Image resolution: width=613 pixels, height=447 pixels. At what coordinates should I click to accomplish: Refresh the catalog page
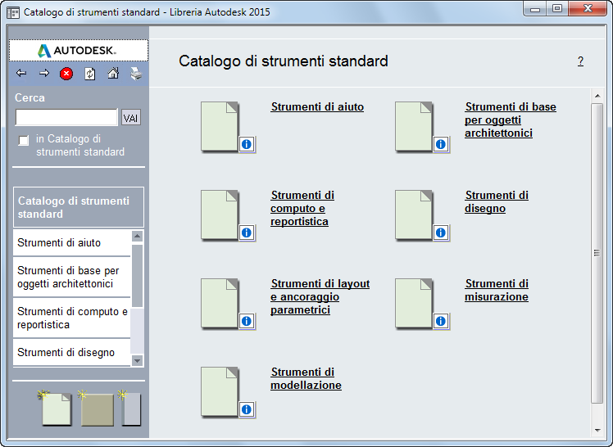[x=90, y=74]
